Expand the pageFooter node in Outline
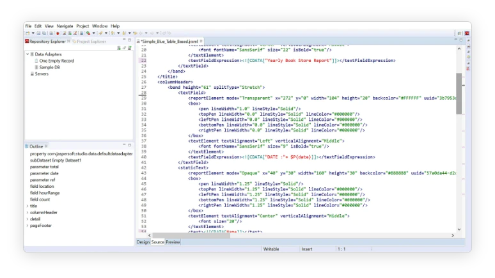This screenshot has height=278, width=495. 27,226
